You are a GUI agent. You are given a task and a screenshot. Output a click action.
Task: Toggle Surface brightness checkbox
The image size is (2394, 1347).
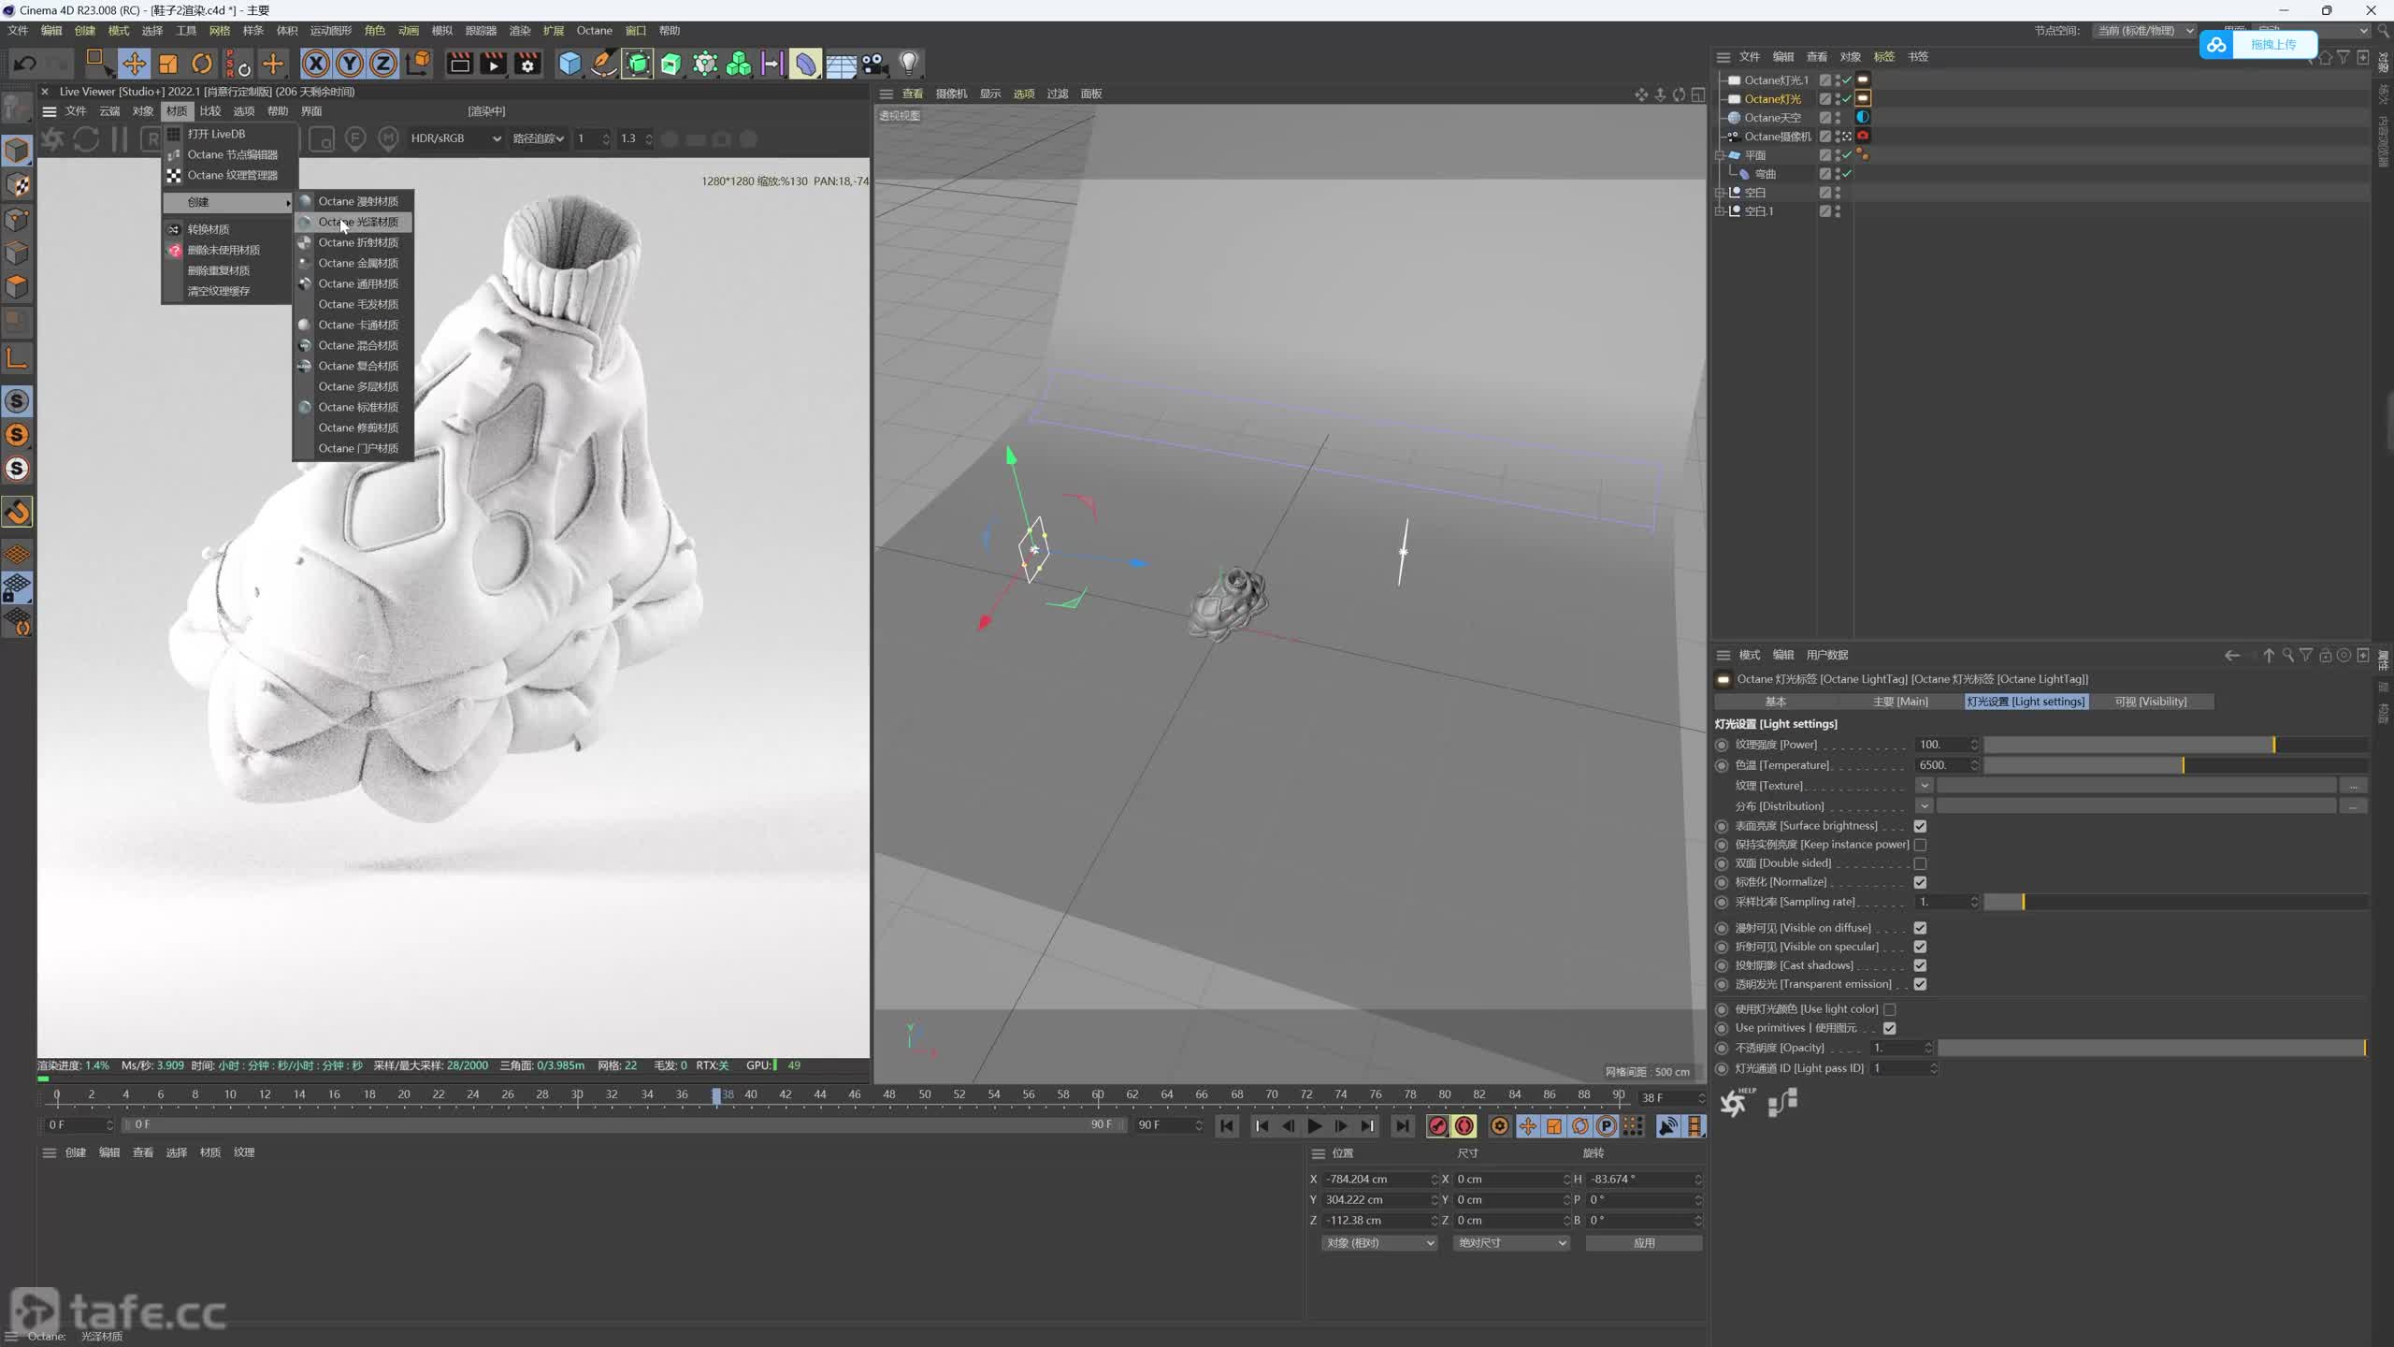coord(1920,826)
